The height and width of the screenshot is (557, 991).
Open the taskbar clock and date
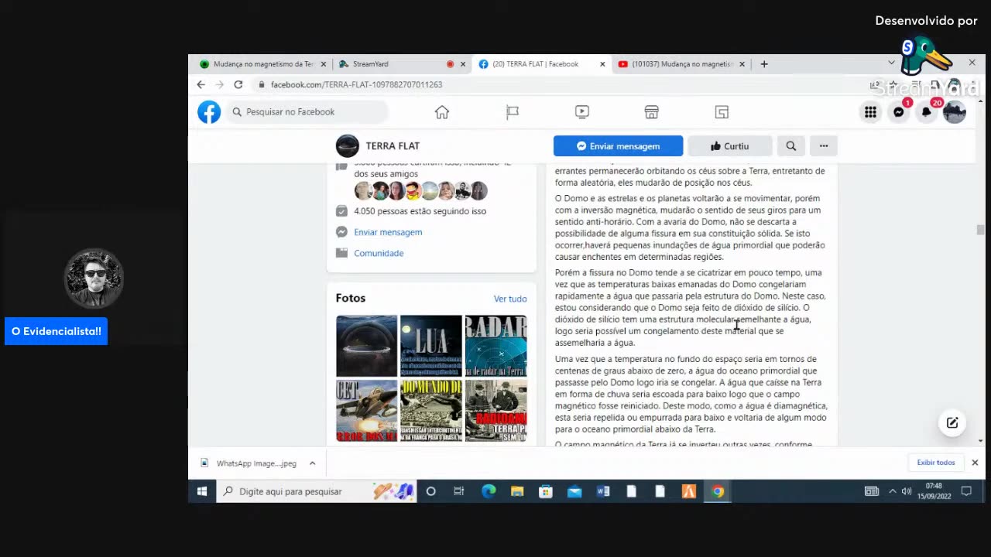coord(933,491)
